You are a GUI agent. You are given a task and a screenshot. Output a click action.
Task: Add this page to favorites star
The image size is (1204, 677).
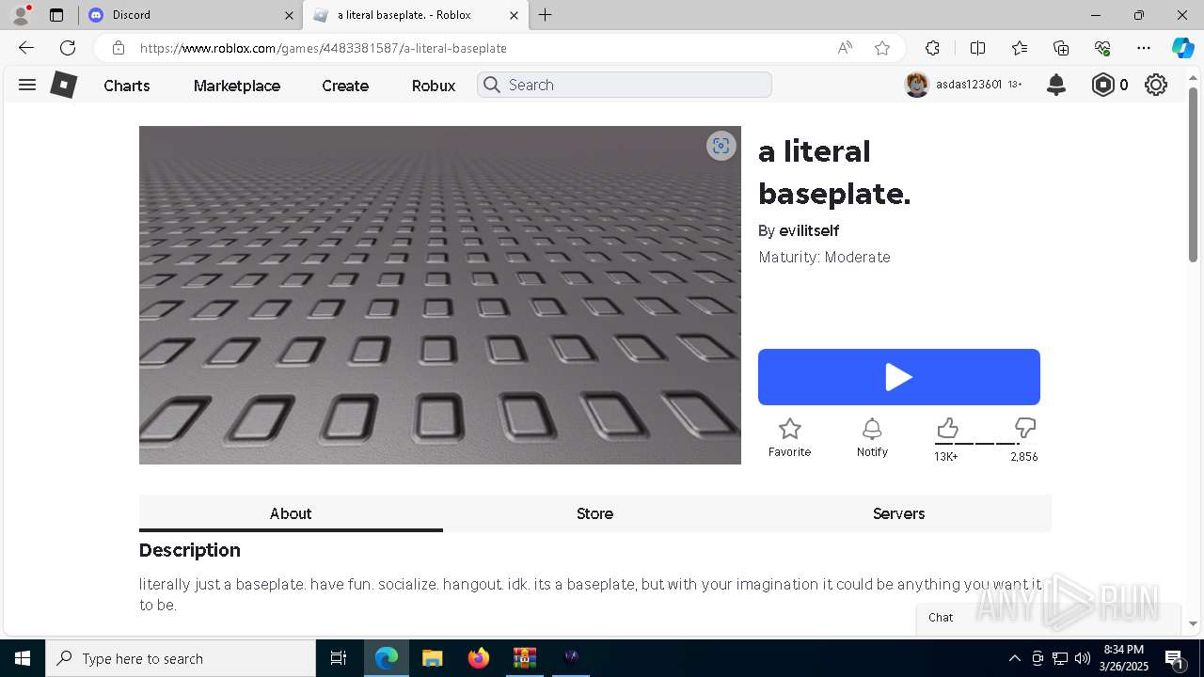point(882,48)
